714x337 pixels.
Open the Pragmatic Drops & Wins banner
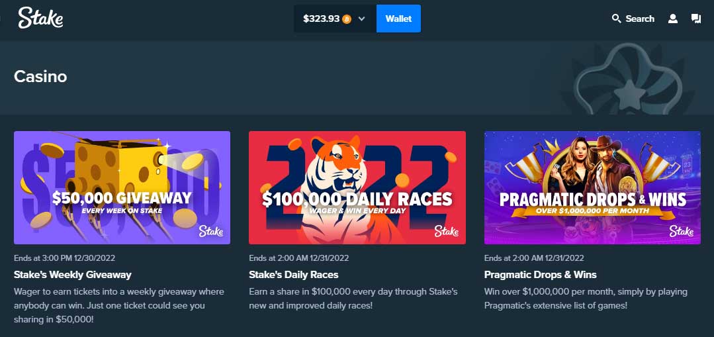592,187
